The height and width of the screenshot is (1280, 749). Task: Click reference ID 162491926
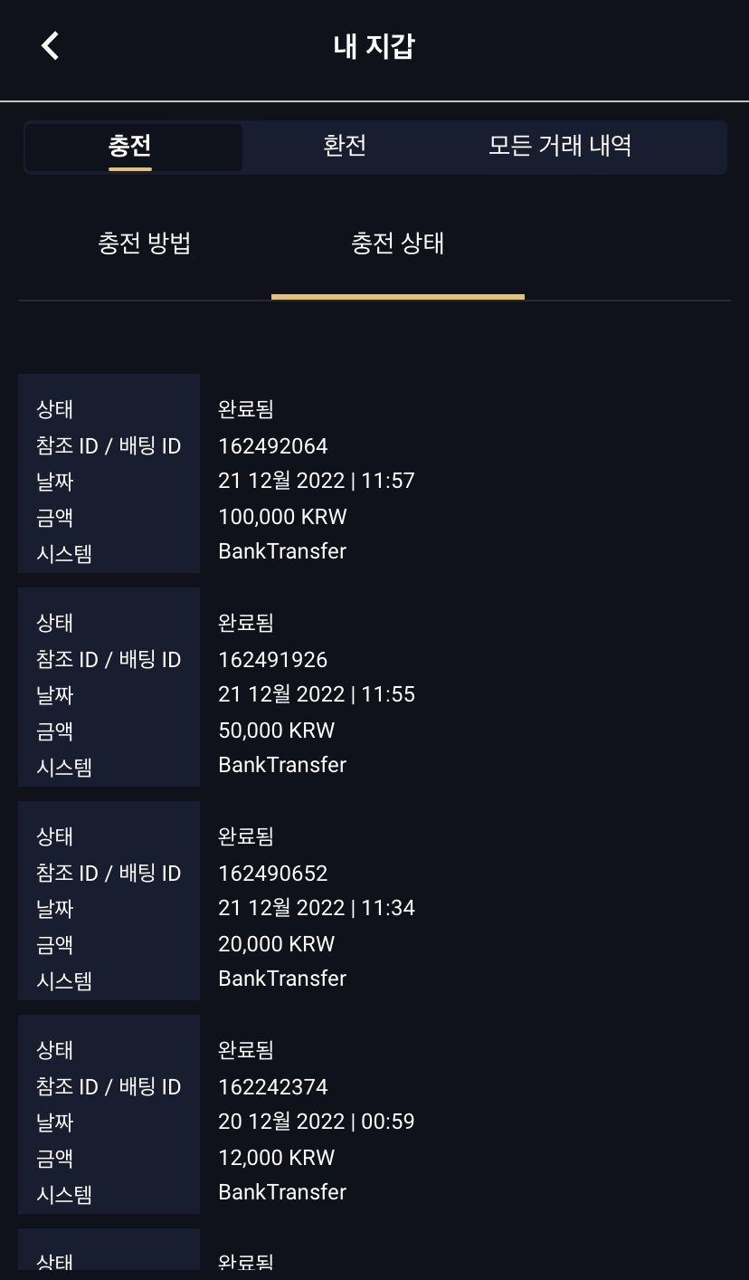(x=273, y=660)
